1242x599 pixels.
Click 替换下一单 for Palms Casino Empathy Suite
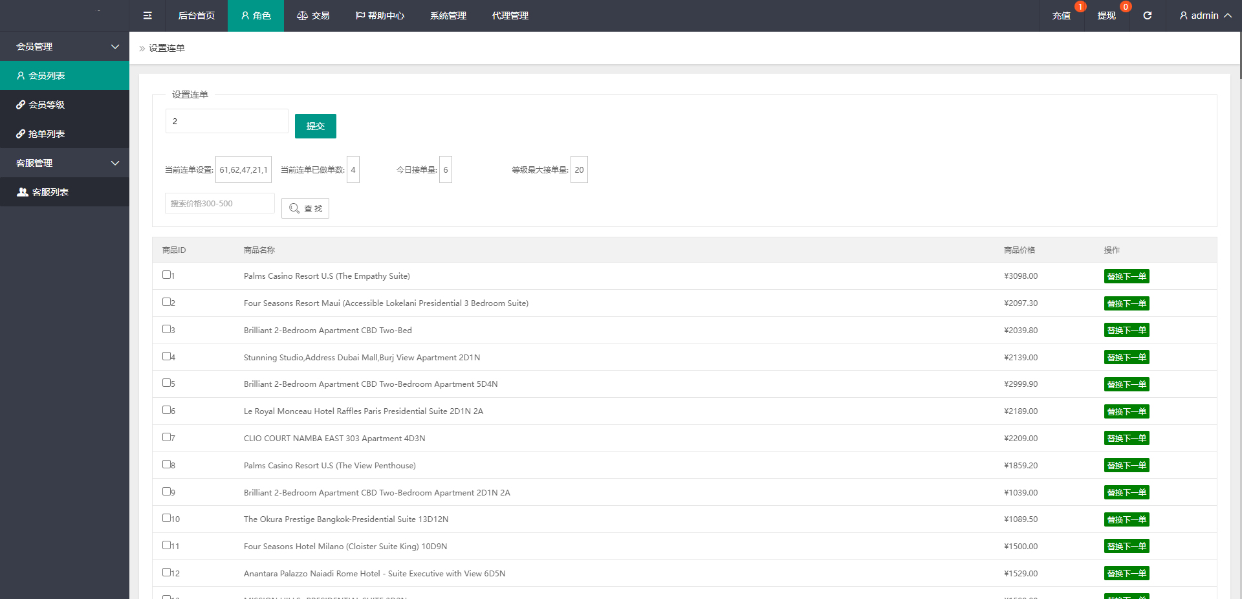(1126, 276)
